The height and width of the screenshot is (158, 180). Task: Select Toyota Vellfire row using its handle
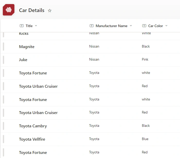coord(3,139)
